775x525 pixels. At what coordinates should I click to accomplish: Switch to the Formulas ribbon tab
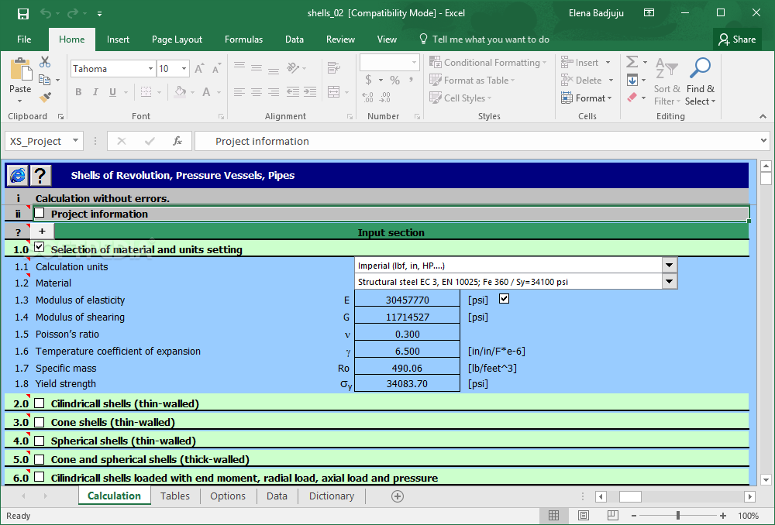243,39
